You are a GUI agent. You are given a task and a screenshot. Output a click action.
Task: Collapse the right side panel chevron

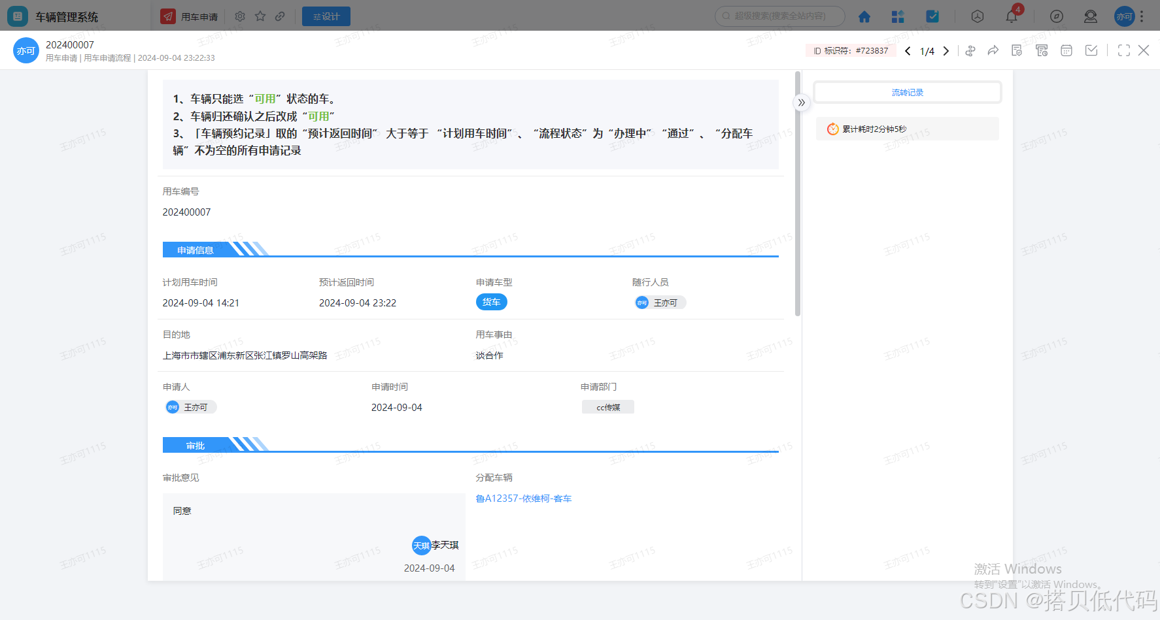click(x=801, y=103)
